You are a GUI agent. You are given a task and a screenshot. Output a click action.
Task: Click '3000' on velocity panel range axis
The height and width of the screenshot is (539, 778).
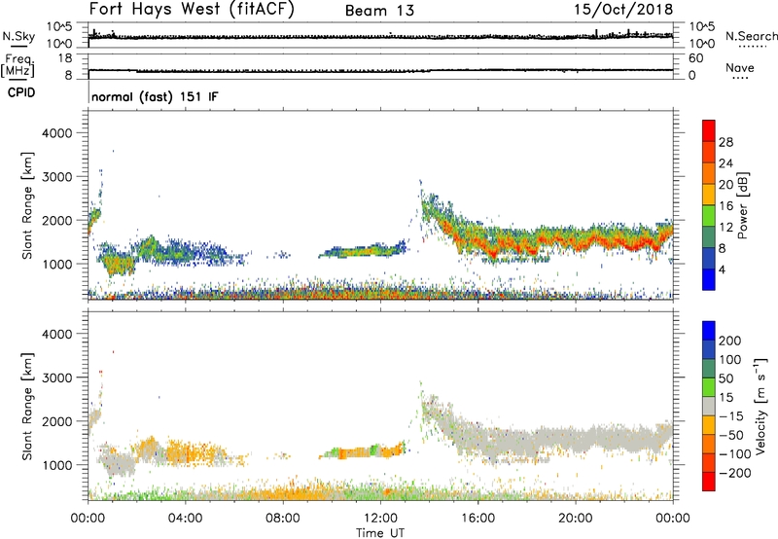point(57,377)
